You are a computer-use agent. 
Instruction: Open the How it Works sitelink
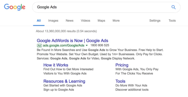56,65
